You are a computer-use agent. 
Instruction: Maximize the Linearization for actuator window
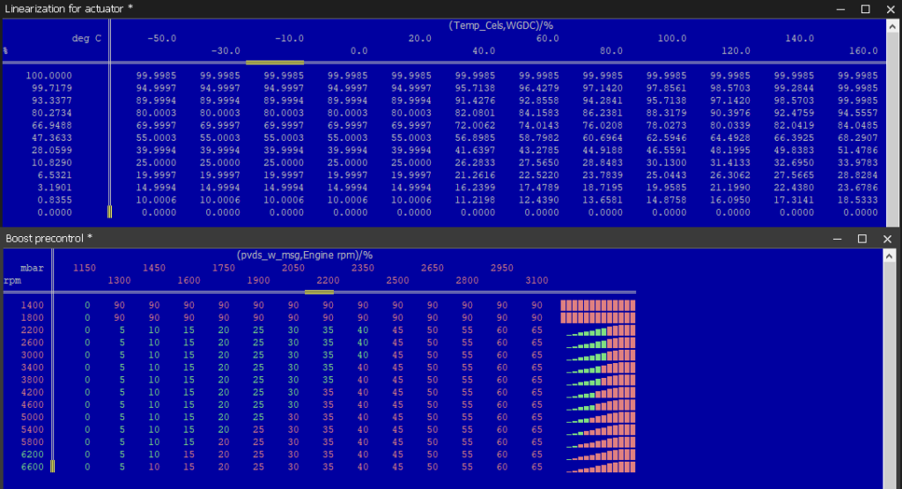[x=865, y=9]
